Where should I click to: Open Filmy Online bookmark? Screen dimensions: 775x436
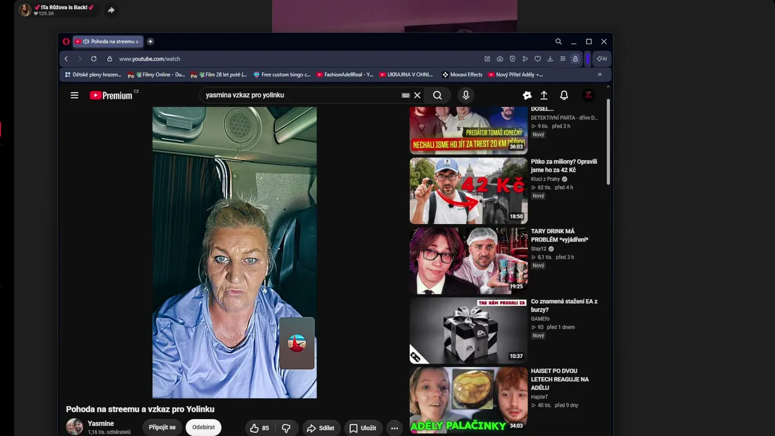(156, 74)
